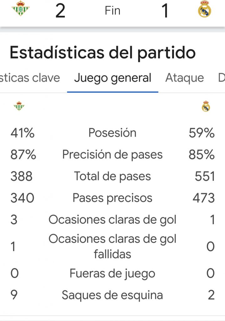This screenshot has height=321, width=225.
Task: Click the Real Madrid crest in the score header
Action: click(x=205, y=9)
